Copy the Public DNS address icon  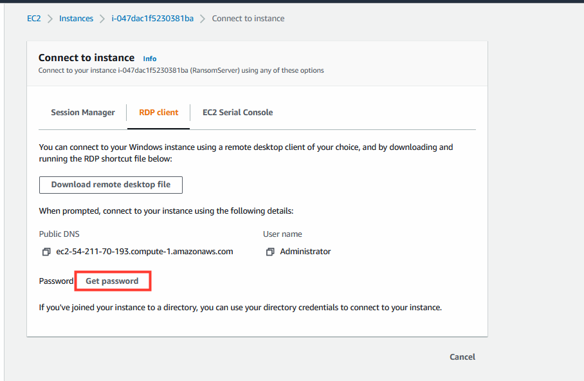coord(46,252)
